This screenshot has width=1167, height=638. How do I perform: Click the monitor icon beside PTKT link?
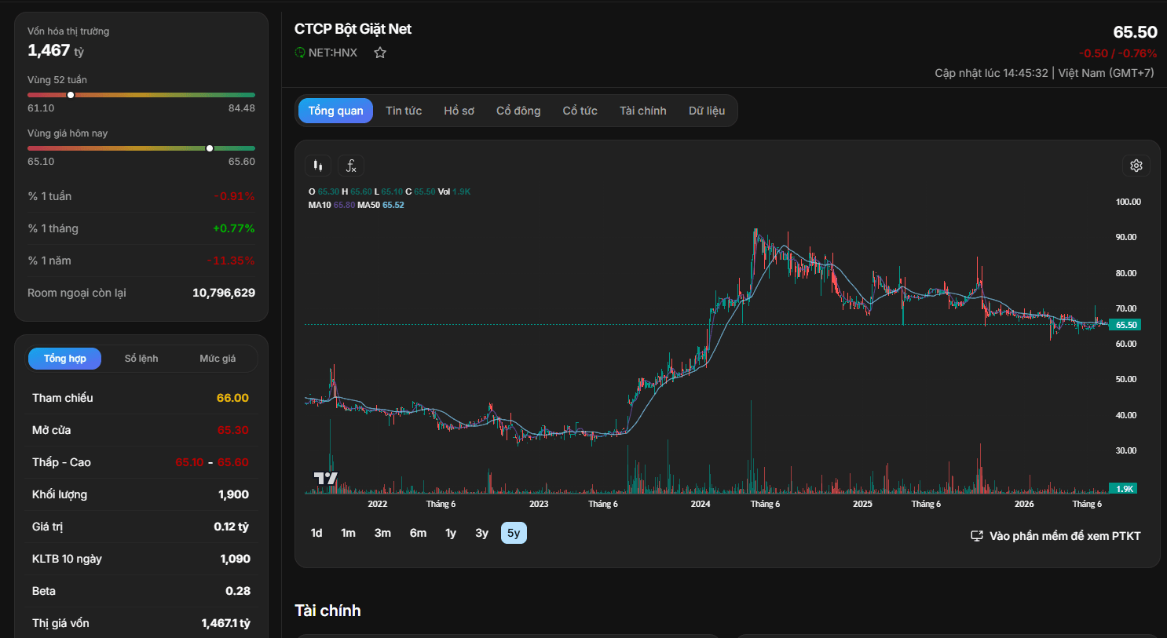[x=977, y=536]
